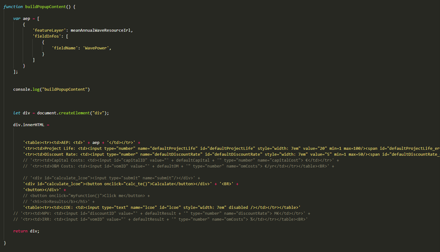
Task: Click the function keyword on the first line
Action: point(13,6)
